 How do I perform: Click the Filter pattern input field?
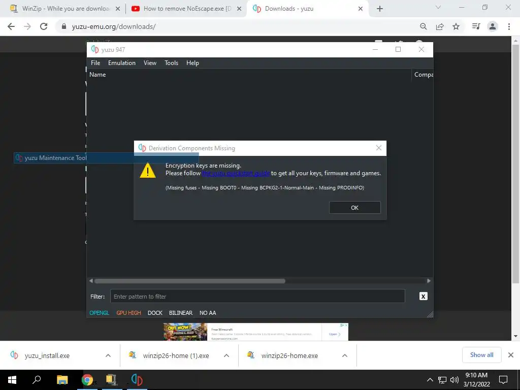click(x=257, y=296)
